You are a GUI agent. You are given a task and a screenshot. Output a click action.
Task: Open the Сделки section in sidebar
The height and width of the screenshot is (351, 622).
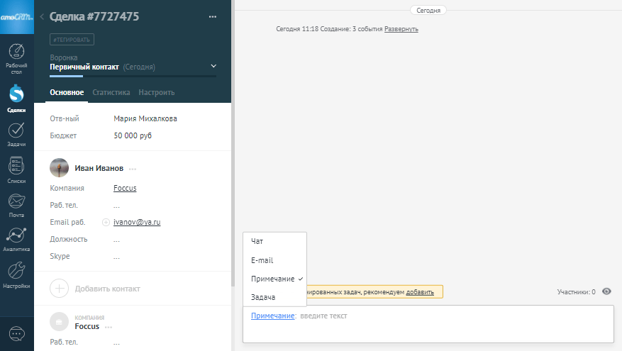pos(17,98)
